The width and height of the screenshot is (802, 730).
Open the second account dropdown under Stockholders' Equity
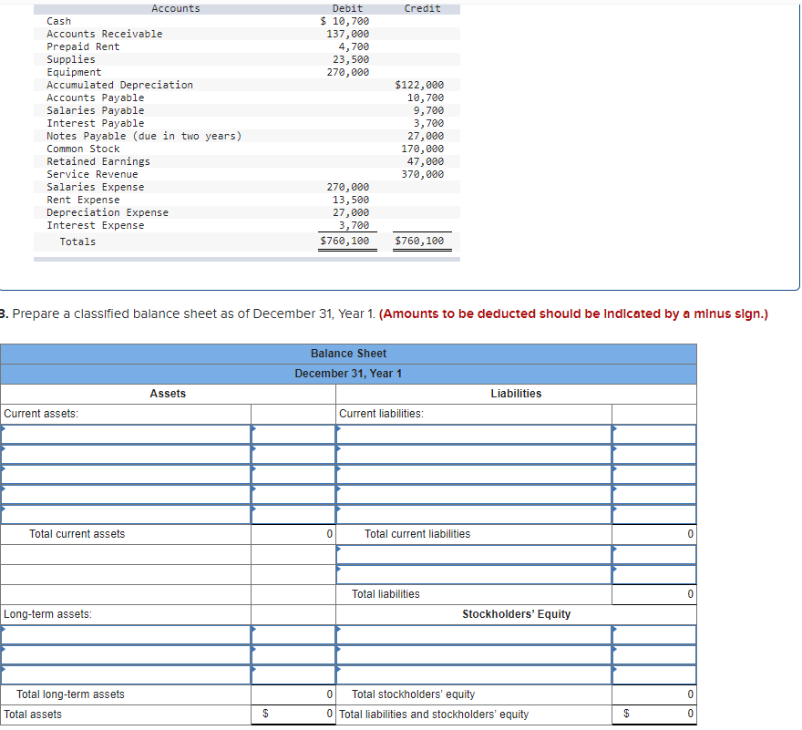[474, 654]
